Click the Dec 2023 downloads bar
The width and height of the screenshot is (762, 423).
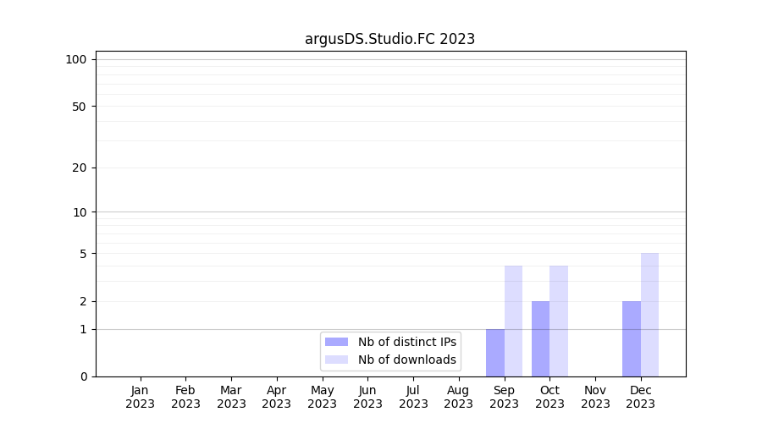pyautogui.click(x=649, y=315)
